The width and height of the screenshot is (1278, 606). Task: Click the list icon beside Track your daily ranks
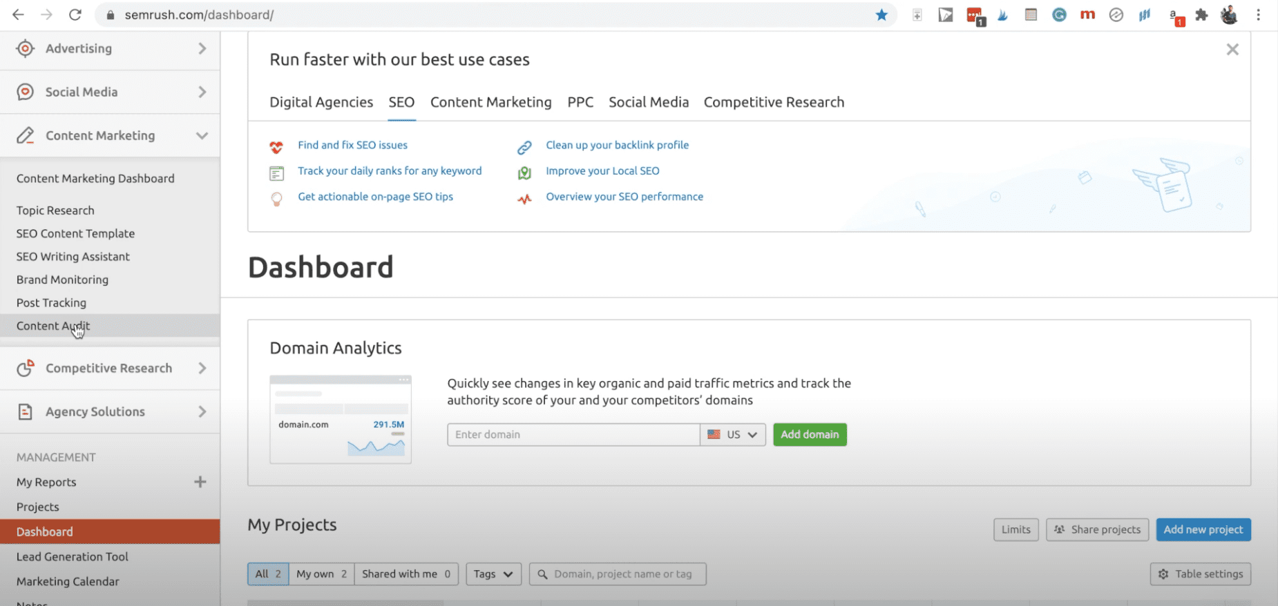point(276,173)
